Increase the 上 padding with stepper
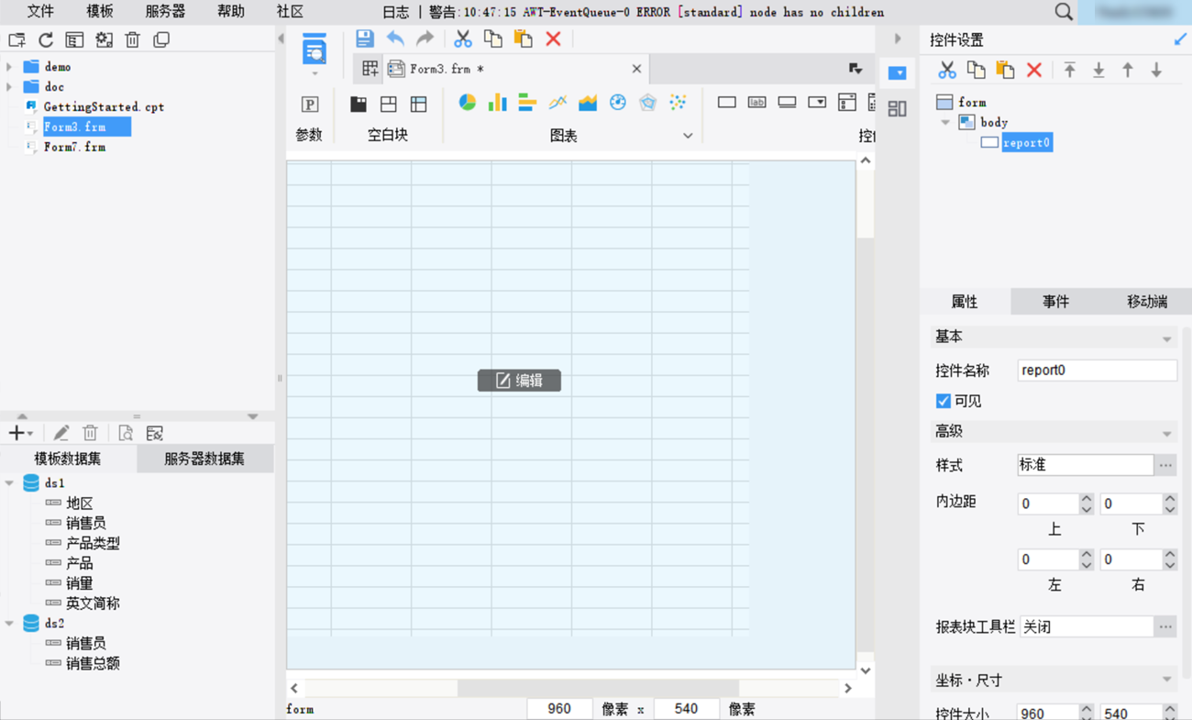The image size is (1192, 720). (x=1086, y=499)
